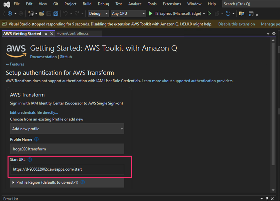Image resolution: width=280 pixels, height=201 pixels.
Task: Click help icon next to Start URL
Action: click(30, 159)
